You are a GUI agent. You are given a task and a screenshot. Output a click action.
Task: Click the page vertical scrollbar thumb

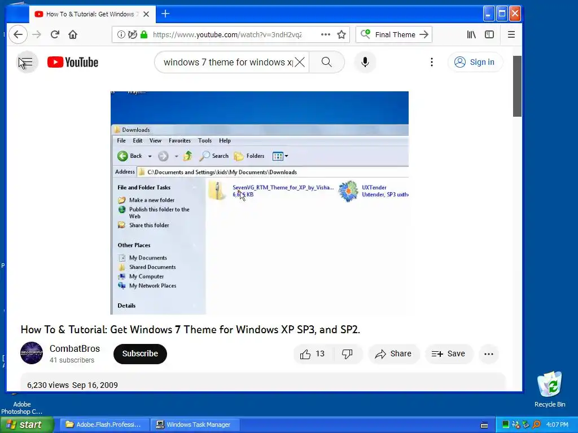(x=517, y=86)
